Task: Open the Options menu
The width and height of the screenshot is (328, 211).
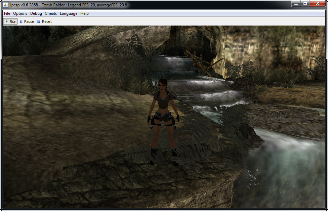Action: point(20,13)
